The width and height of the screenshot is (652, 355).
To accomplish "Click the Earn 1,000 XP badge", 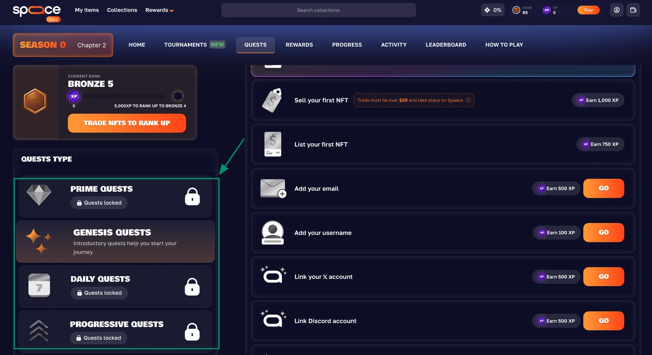I will coord(598,100).
